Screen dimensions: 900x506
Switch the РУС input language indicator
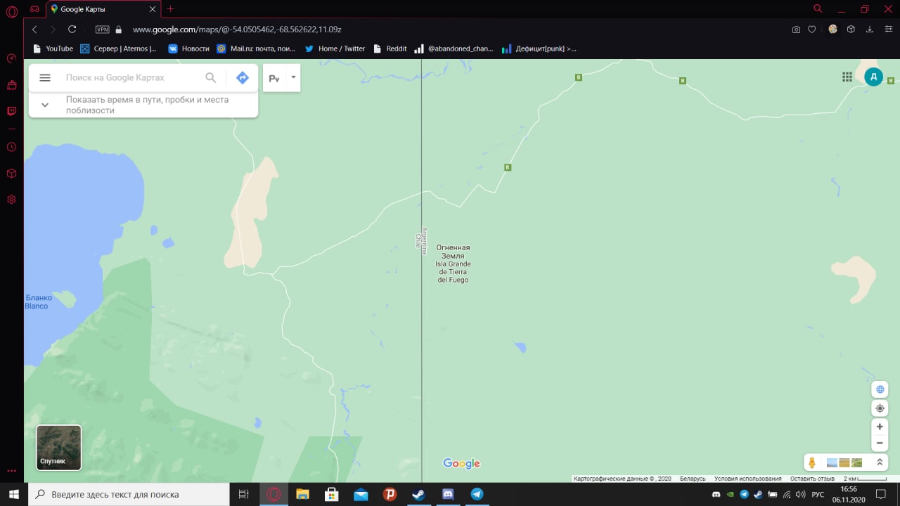point(818,495)
